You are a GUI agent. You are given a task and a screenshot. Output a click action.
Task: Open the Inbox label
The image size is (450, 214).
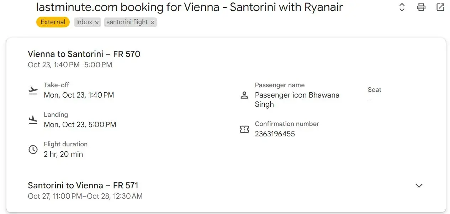(84, 22)
